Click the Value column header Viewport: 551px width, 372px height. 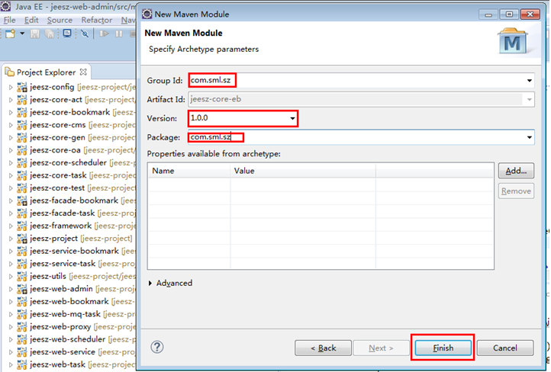(x=303, y=171)
